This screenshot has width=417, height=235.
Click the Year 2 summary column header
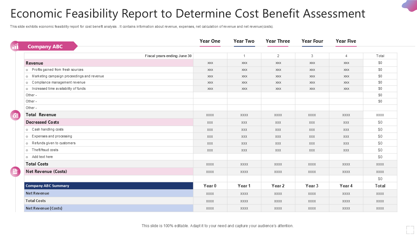[x=278, y=186]
